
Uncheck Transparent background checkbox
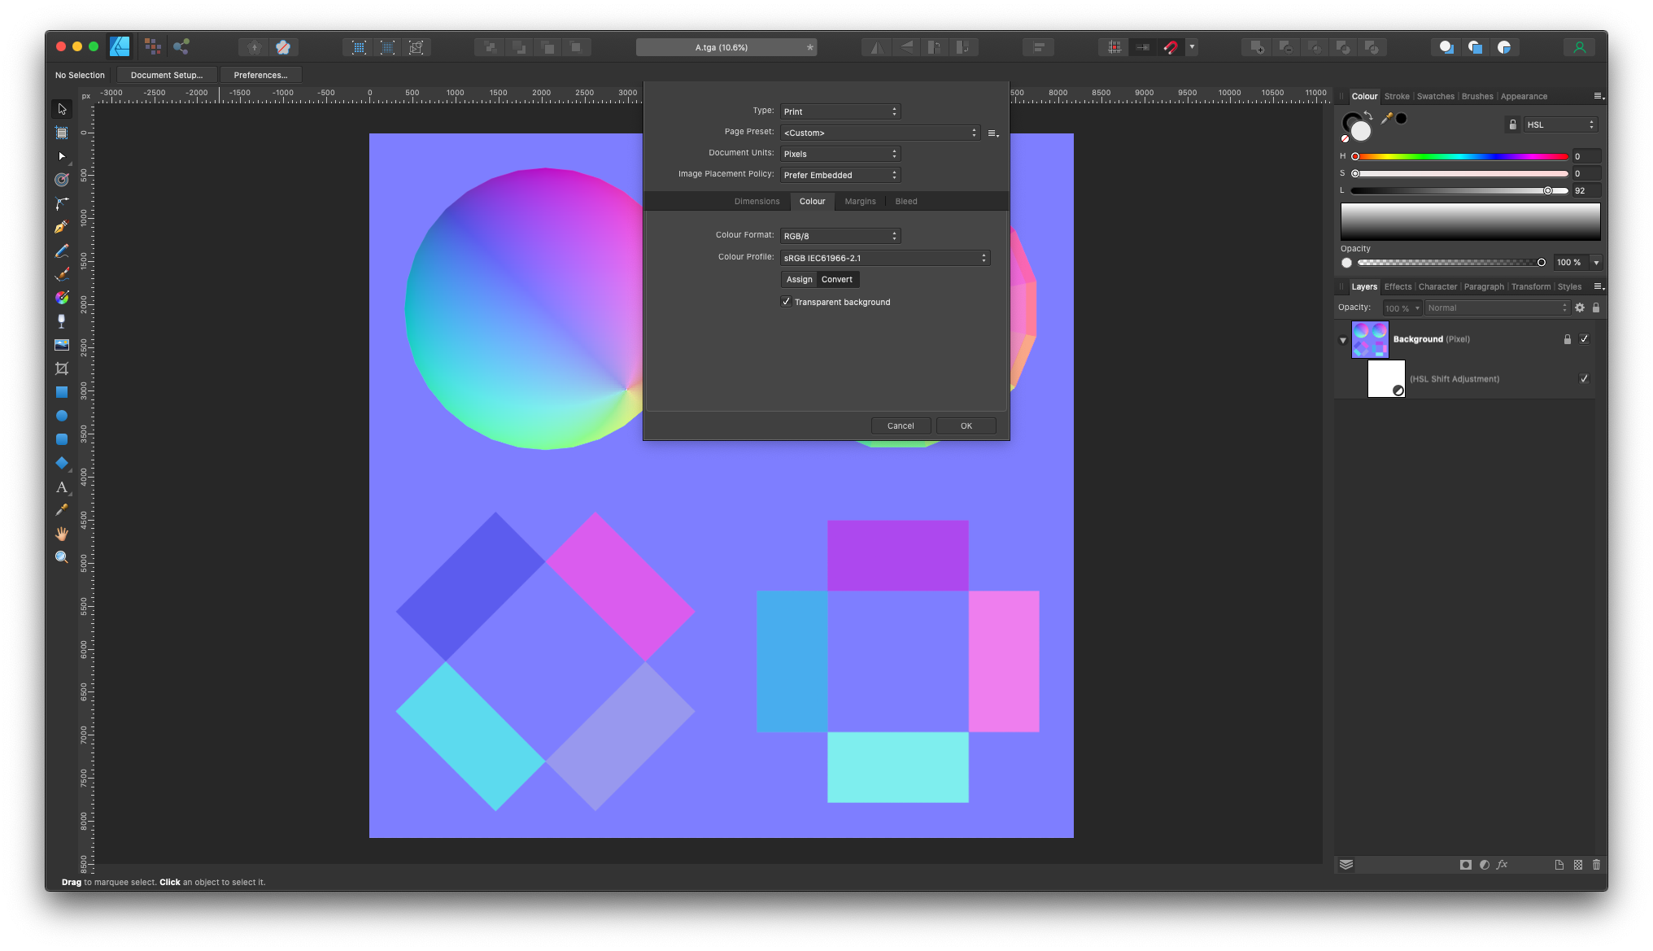pyautogui.click(x=787, y=302)
